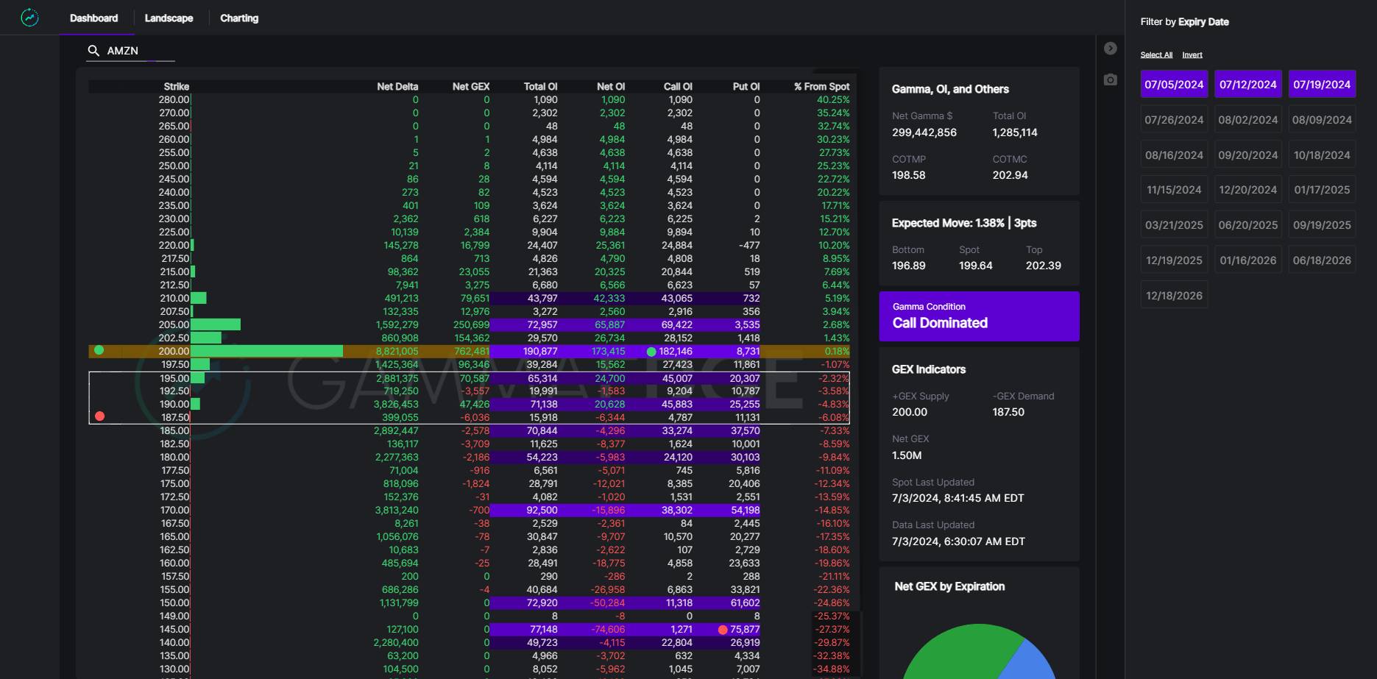Screen dimensions: 1377x679
Task: Select the 01/16/2026 expiry date
Action: point(1248,260)
